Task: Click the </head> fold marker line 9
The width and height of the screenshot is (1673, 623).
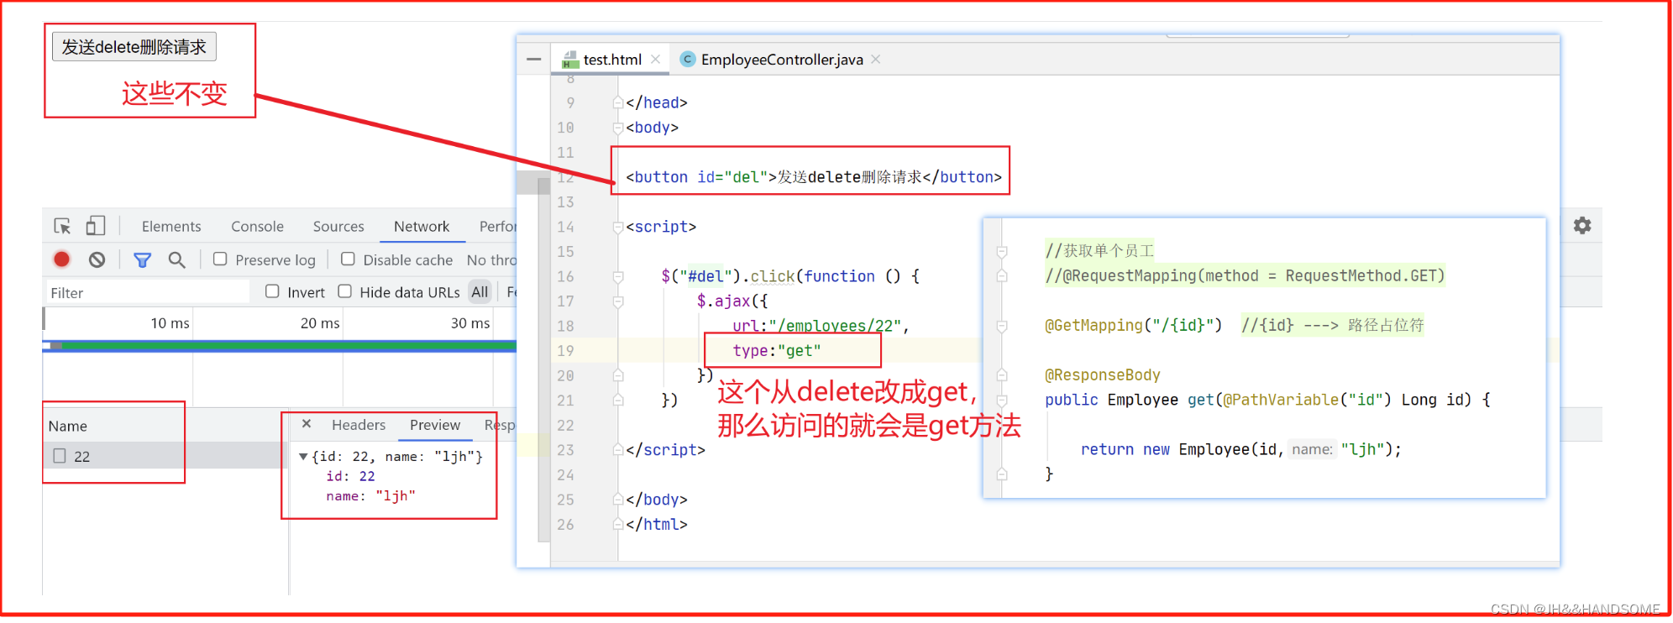Action: [x=618, y=103]
